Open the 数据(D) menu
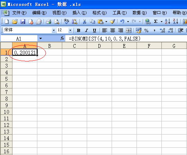187x155 pixels. pyautogui.click(x=140, y=13)
